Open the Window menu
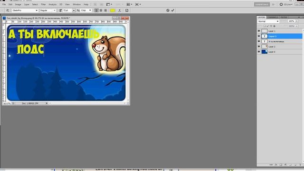304x171 pixels. (x=77, y=4)
